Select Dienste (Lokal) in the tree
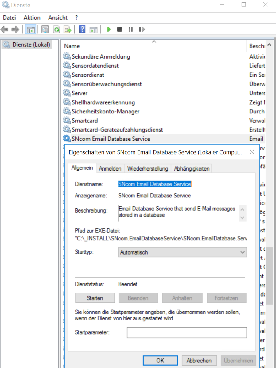 [x=31, y=44]
